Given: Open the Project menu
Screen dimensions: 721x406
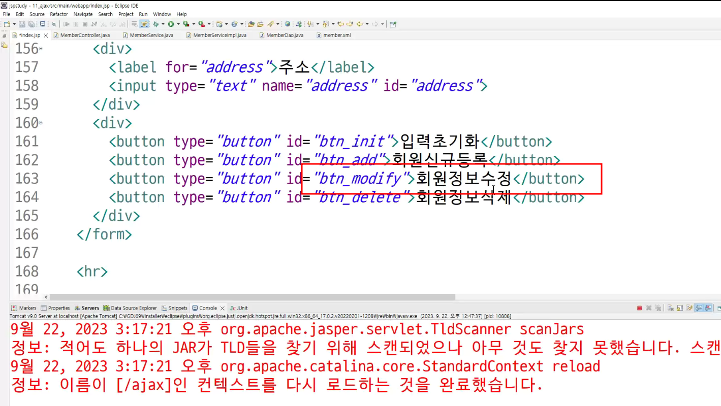Looking at the screenshot, I should click(126, 14).
